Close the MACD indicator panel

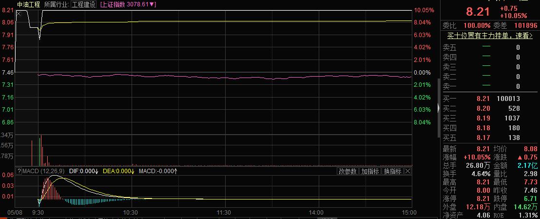click(408, 171)
